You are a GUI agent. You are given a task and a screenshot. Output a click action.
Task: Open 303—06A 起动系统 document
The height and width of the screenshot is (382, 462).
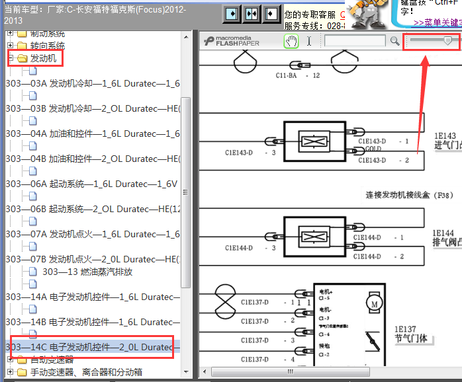pos(91,184)
